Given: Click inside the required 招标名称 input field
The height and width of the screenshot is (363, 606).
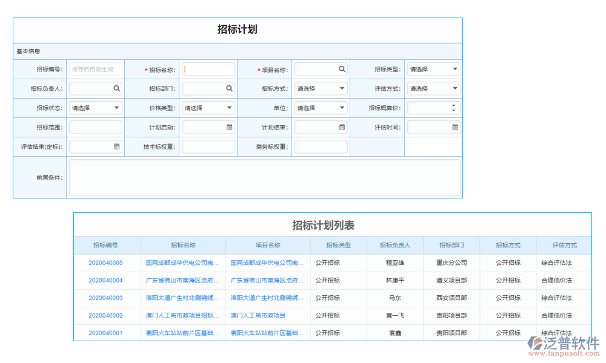Looking at the screenshot, I should [x=208, y=68].
